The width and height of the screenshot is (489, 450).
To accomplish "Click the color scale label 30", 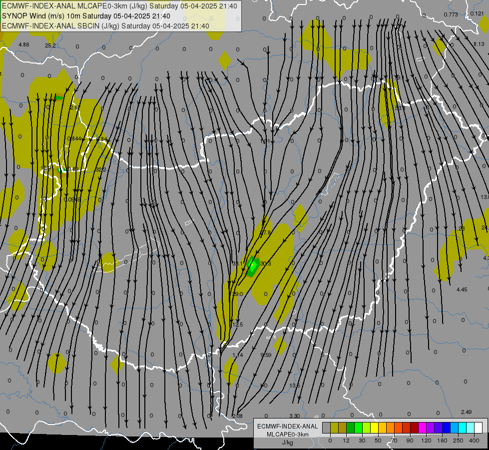I will click(362, 440).
